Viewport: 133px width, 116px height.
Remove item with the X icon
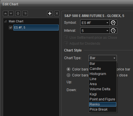coord(57,14)
